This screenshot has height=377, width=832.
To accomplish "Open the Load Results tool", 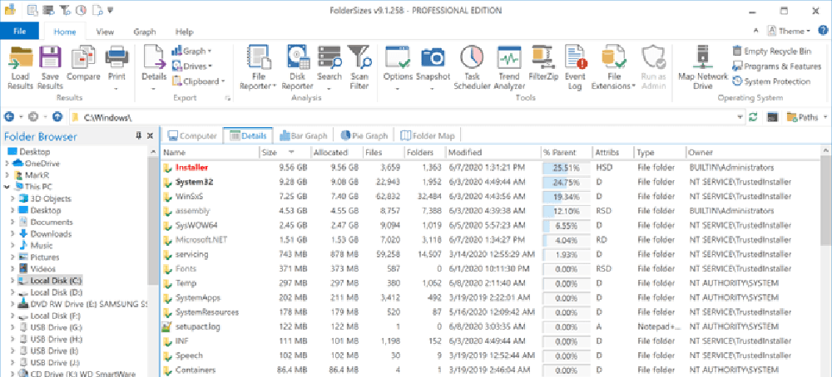I will pos(22,67).
